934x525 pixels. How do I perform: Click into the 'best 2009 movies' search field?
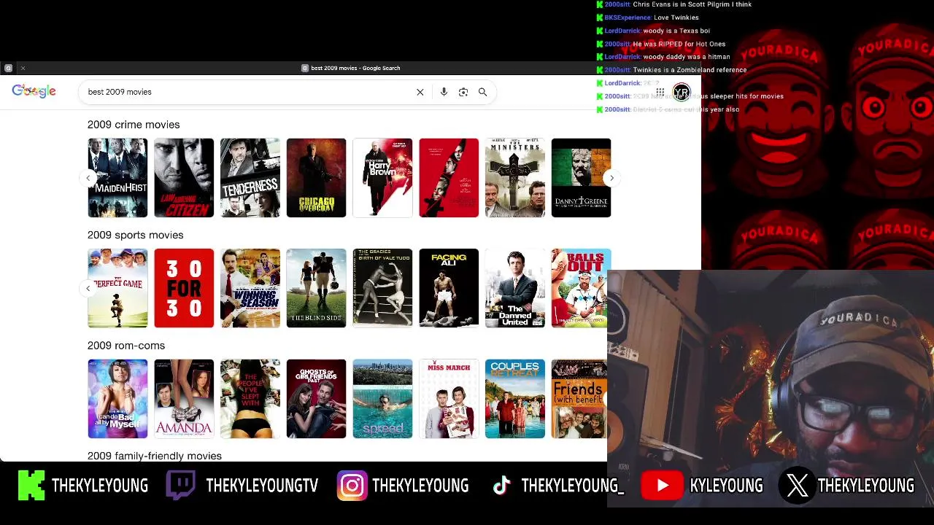[248, 92]
